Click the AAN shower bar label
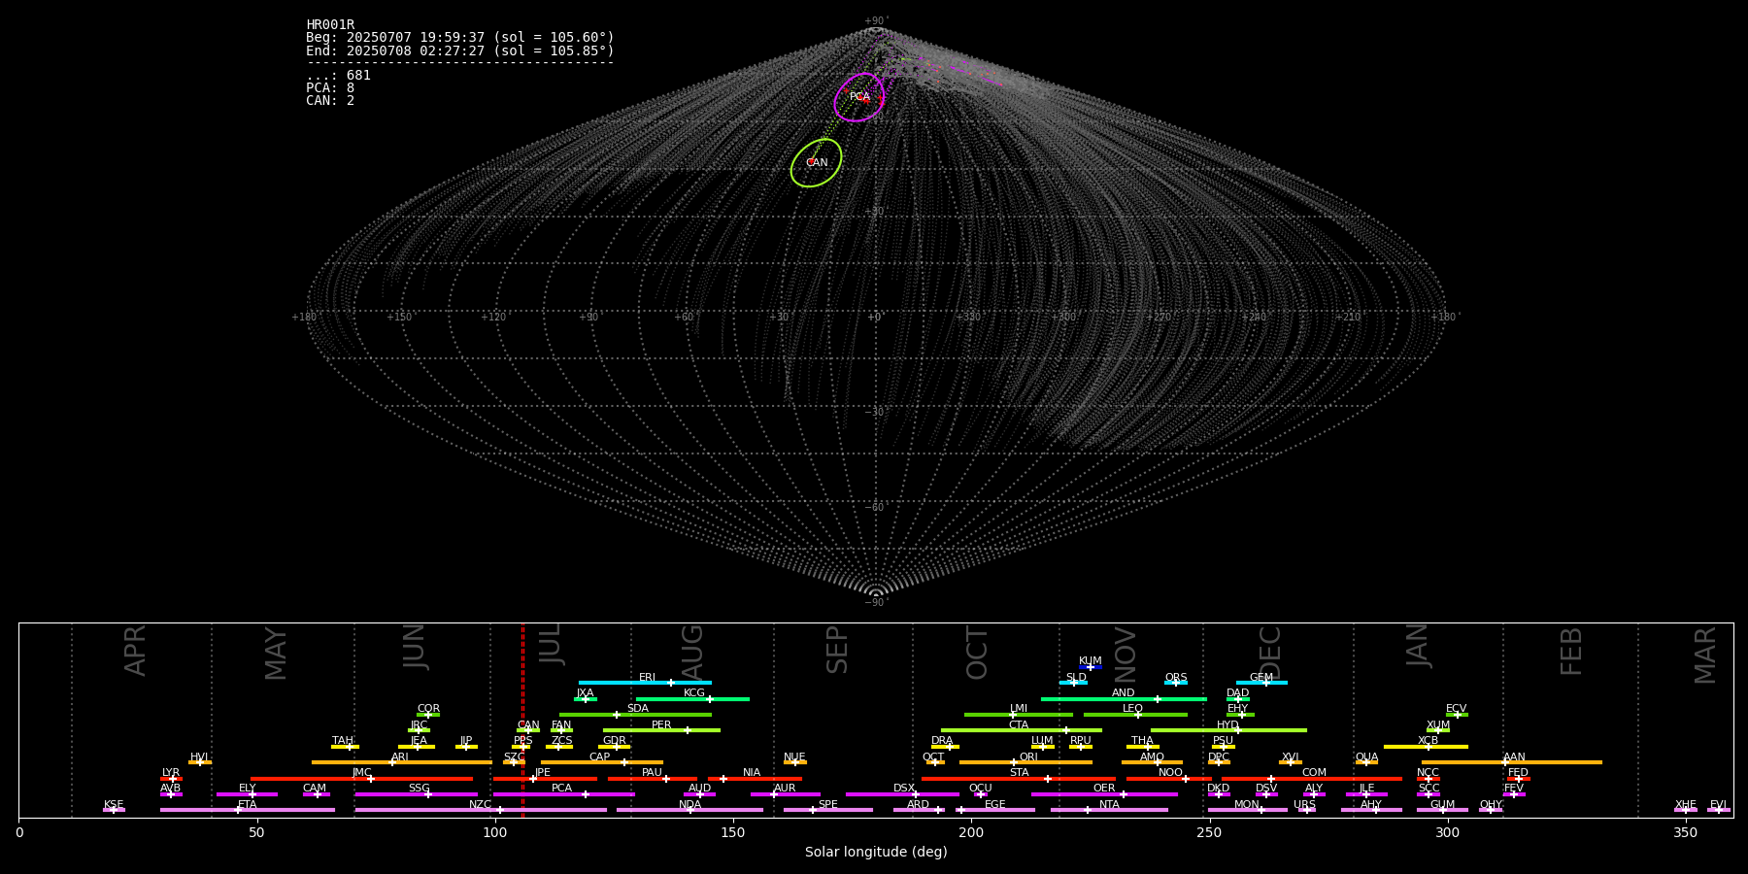 click(1514, 757)
